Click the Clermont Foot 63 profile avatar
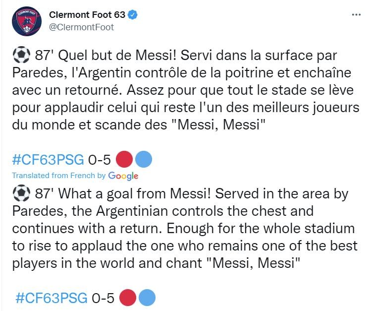The image size is (370, 311). [x=27, y=21]
